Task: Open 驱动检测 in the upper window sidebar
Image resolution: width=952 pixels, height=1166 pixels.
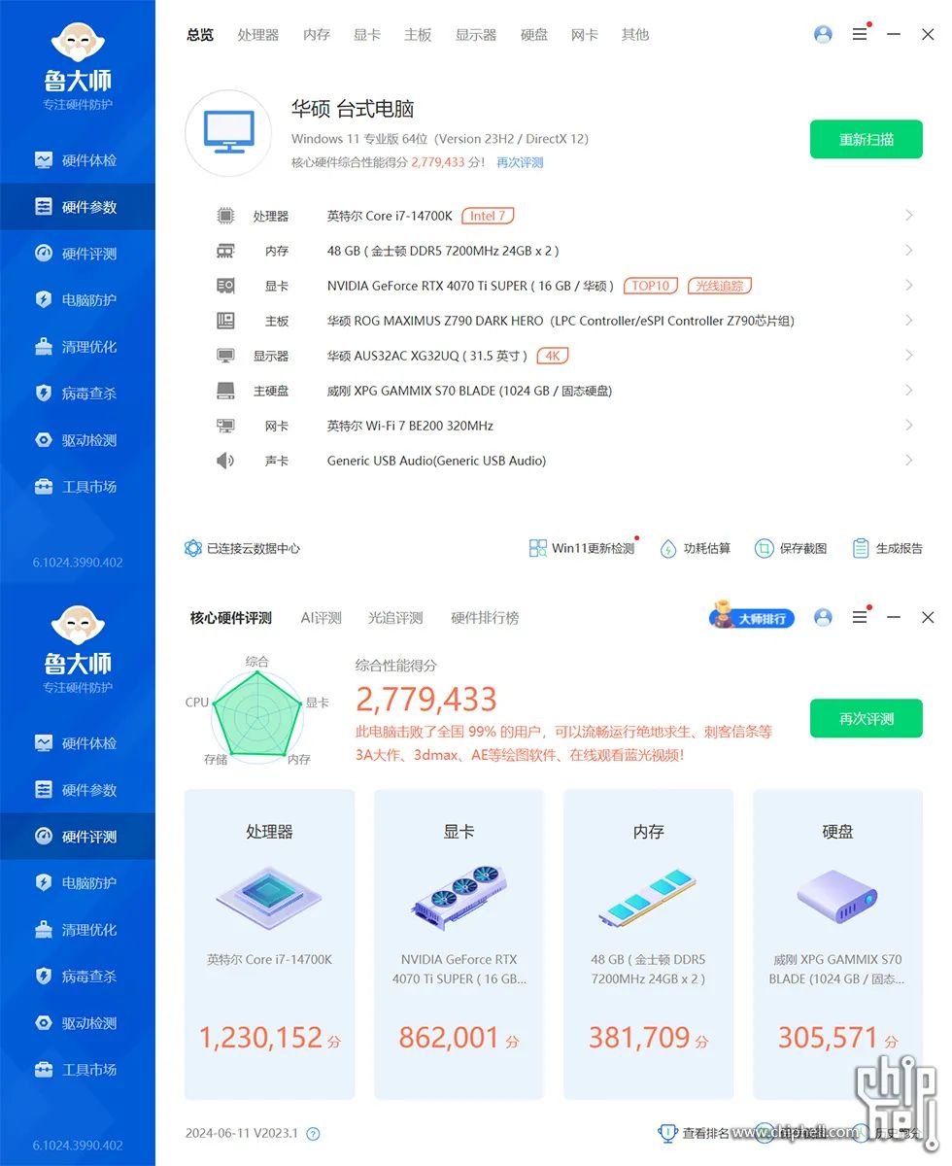Action: 78,440
